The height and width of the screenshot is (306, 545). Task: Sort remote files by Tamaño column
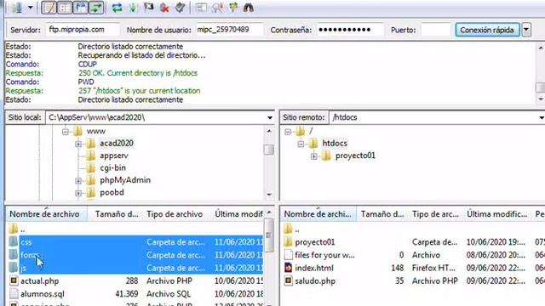tap(382, 214)
